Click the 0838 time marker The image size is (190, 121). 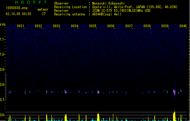coord(147,26)
